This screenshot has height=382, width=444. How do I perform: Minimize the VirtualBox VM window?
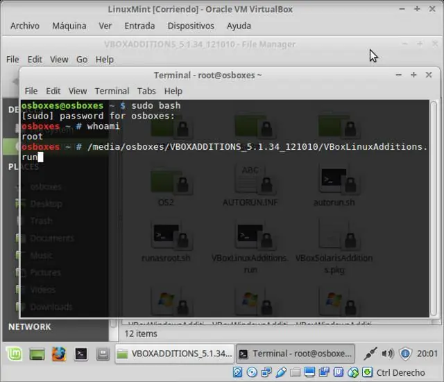[402, 9]
